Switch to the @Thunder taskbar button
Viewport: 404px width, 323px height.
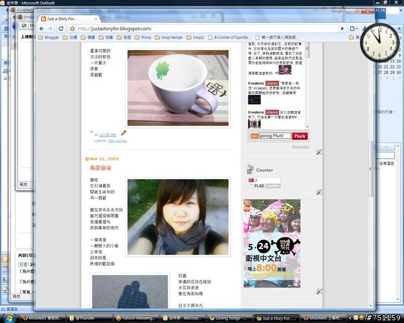(x=90, y=318)
